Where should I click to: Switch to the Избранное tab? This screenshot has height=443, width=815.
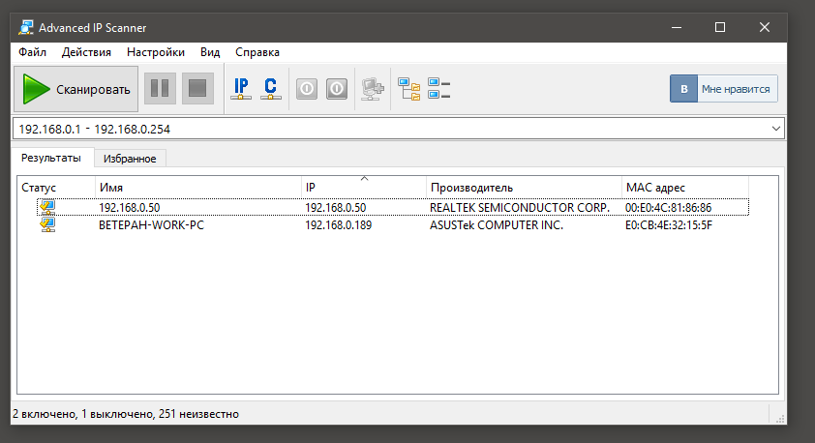pos(130,158)
